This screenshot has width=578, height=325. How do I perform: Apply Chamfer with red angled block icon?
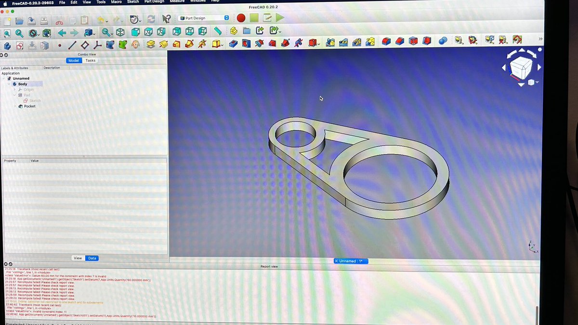point(399,41)
